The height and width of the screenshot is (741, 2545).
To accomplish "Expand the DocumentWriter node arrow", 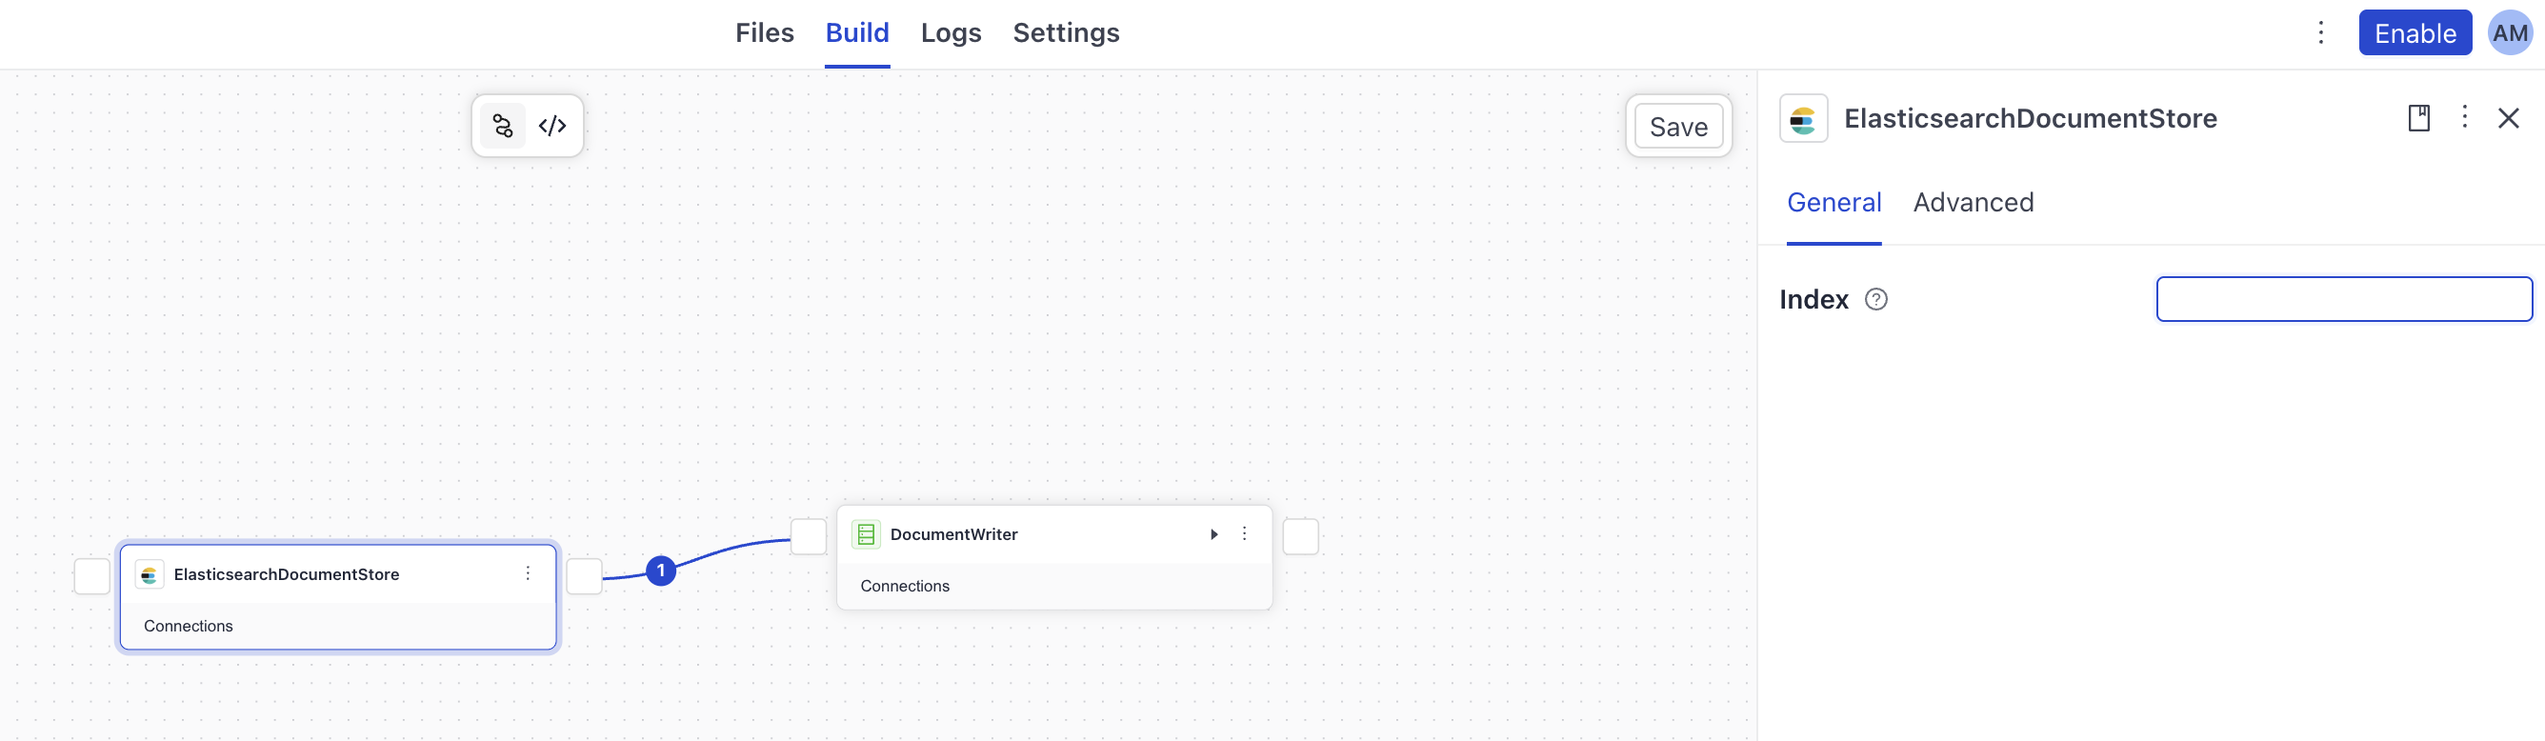I will click(x=1214, y=534).
